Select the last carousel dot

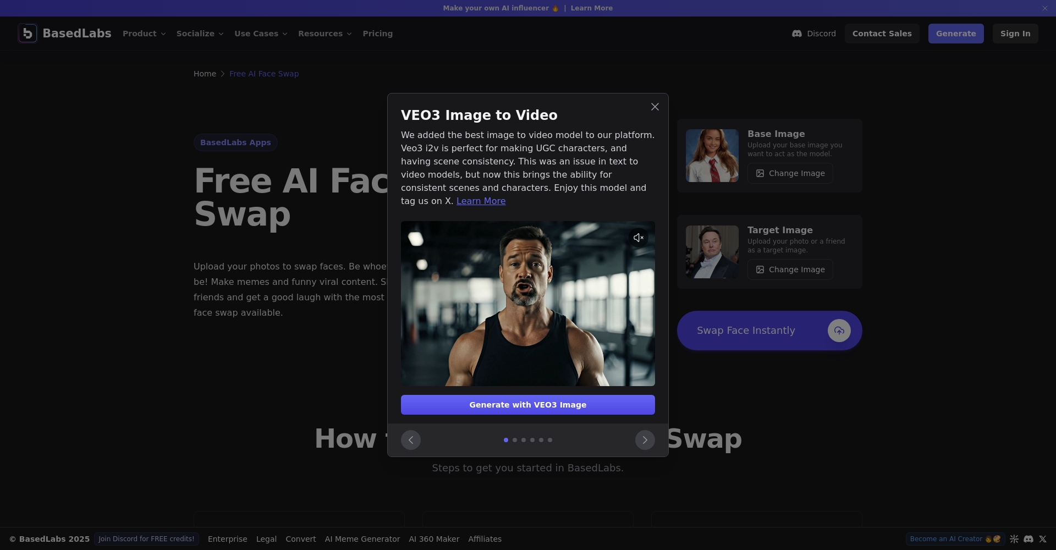[550, 440]
